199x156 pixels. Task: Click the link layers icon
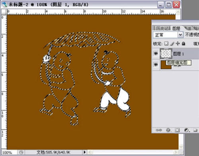[x=159, y=130]
